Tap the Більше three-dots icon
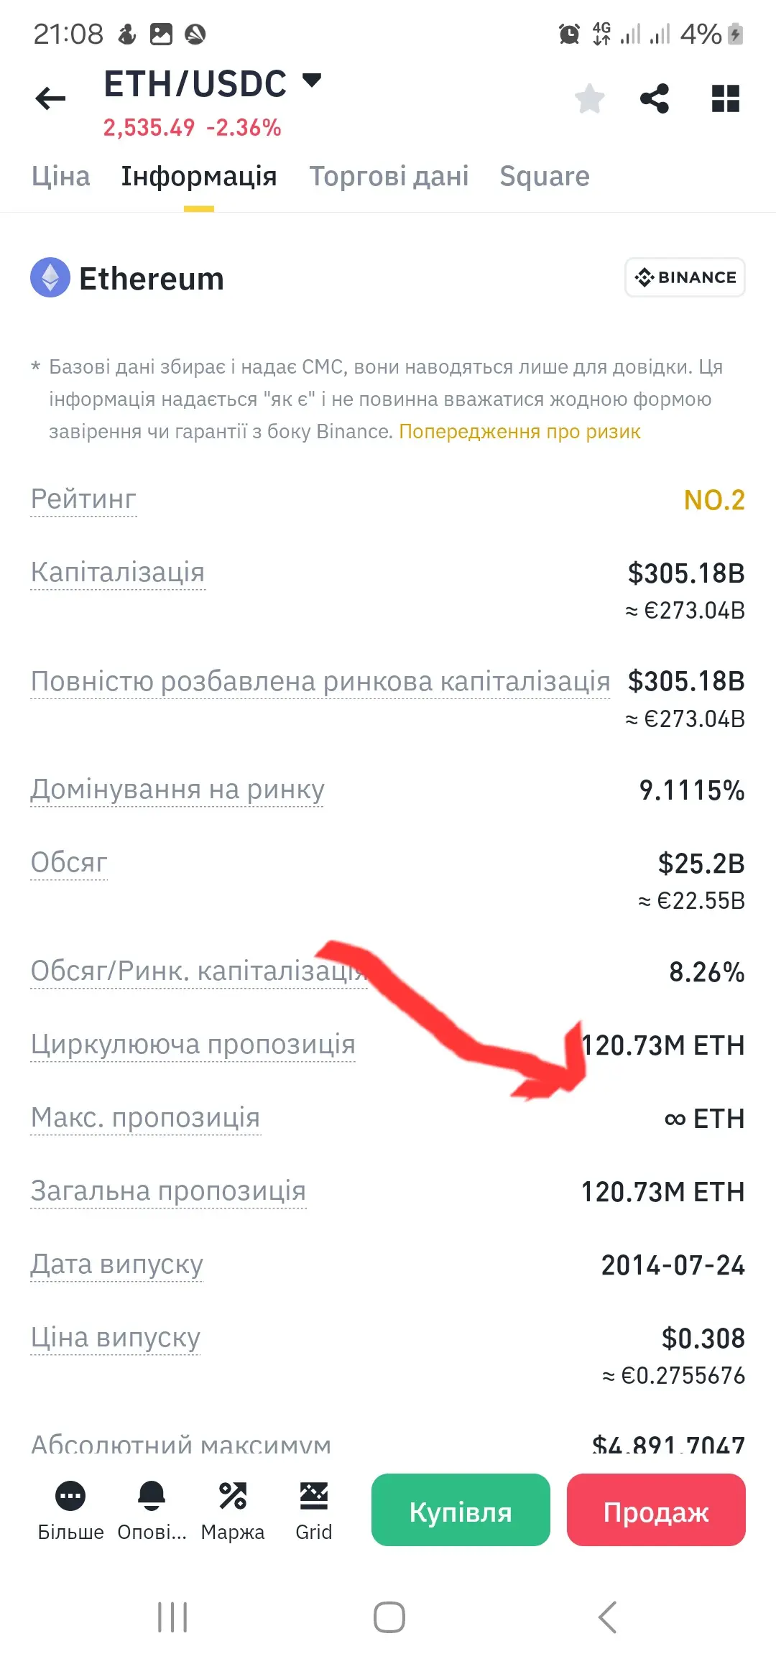This screenshot has height=1664, width=776. (x=70, y=1496)
